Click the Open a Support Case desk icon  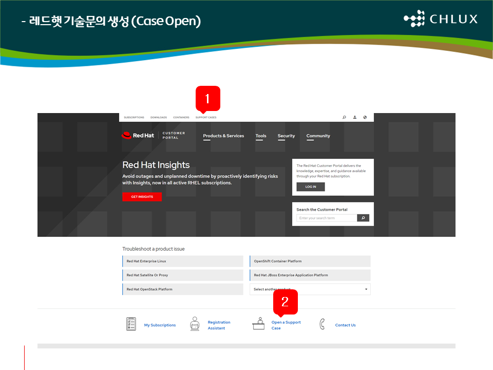[258, 323]
